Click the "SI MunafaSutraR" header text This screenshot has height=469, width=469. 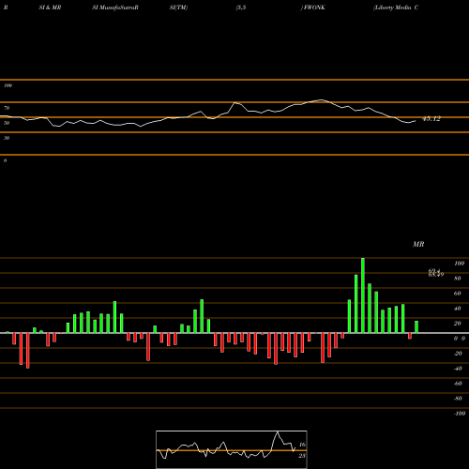[x=115, y=8]
